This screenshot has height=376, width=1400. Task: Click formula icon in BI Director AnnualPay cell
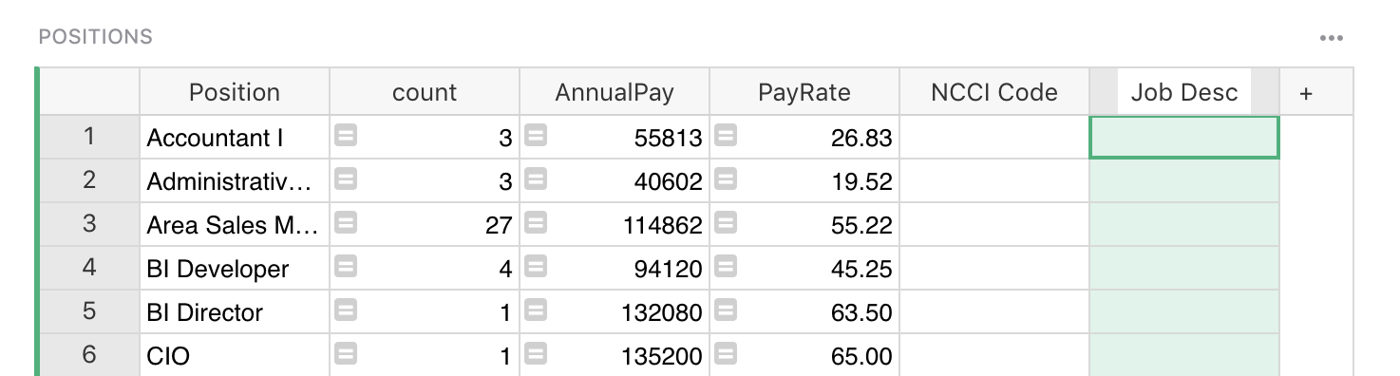click(536, 311)
